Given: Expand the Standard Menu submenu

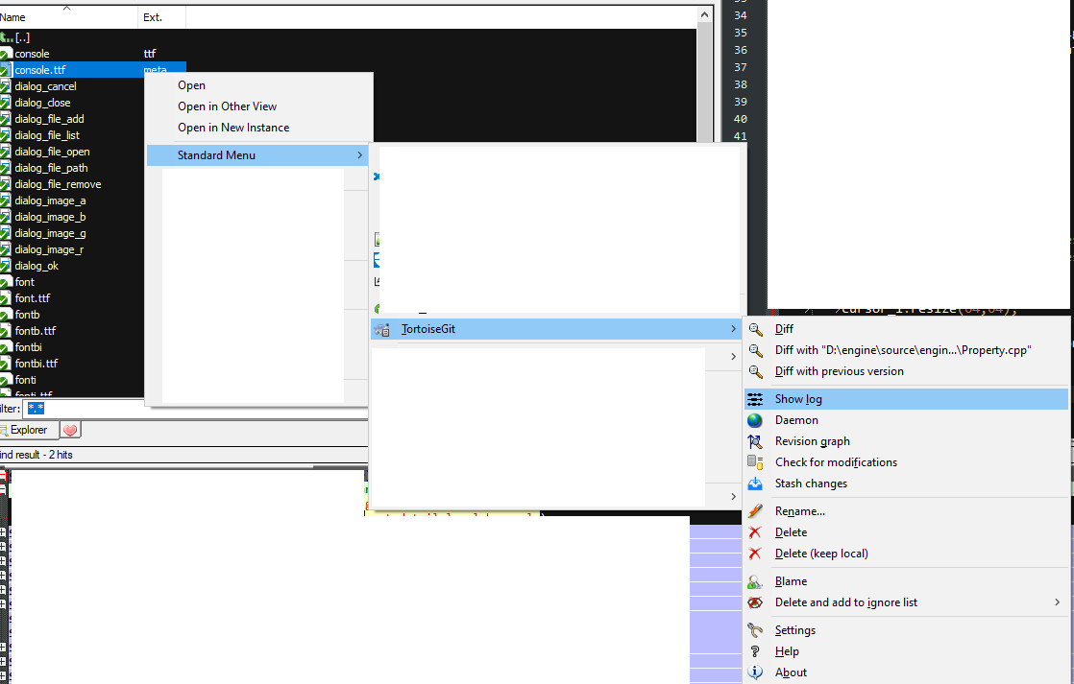Looking at the screenshot, I should pyautogui.click(x=256, y=153).
